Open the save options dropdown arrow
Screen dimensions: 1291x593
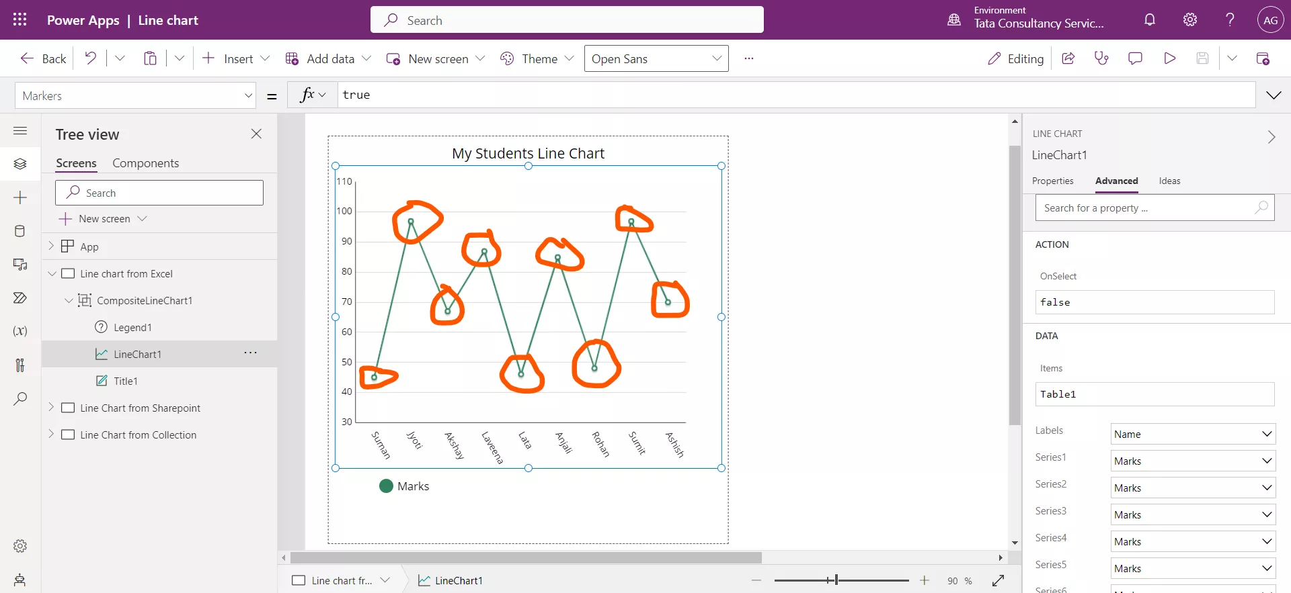(x=1232, y=58)
